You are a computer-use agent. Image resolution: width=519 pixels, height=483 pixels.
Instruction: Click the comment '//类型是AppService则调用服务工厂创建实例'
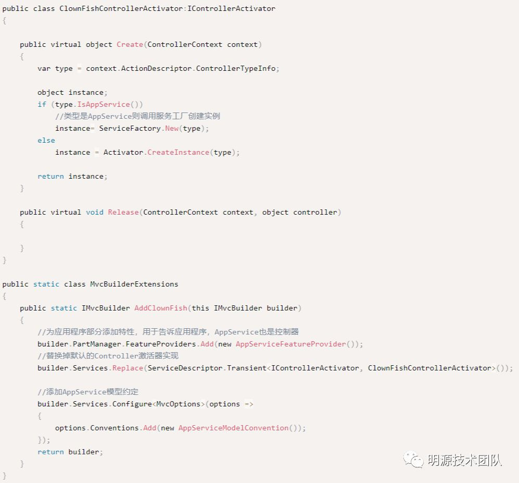coord(138,116)
